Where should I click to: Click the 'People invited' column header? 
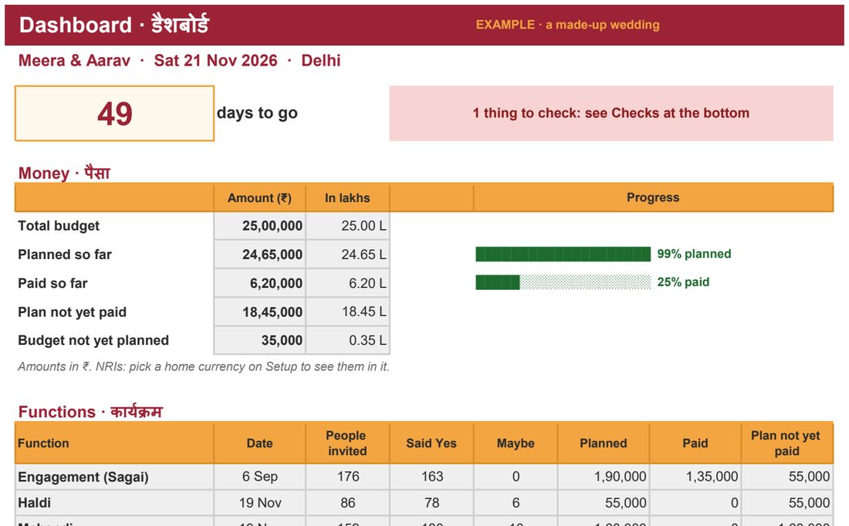tap(347, 443)
